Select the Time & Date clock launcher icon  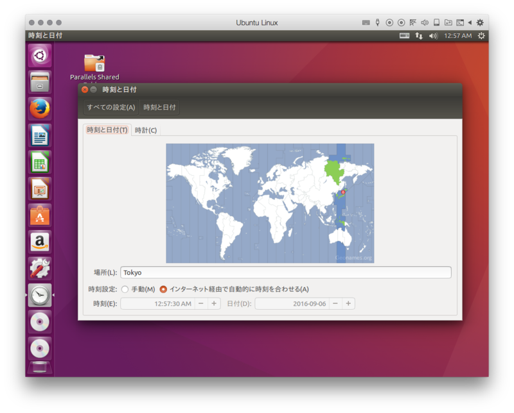[40, 295]
